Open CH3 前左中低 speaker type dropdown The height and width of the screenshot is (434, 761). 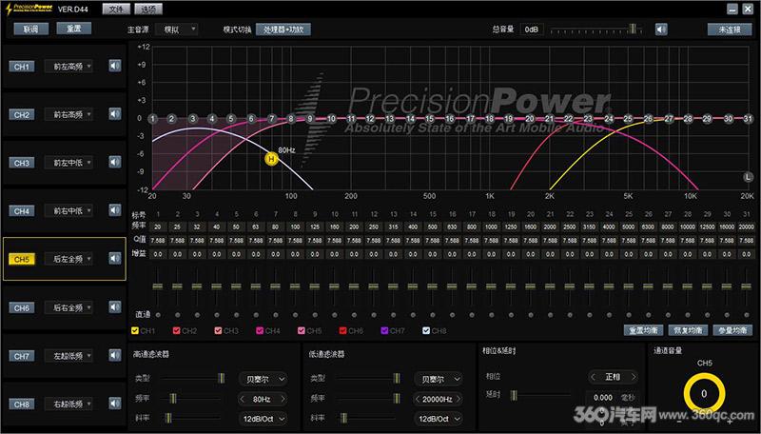point(68,162)
